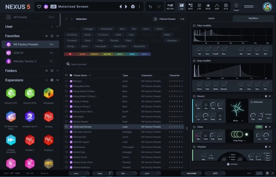Select the Melodic Techno 3 favorite
The height and width of the screenshot is (177, 276).
25,61
